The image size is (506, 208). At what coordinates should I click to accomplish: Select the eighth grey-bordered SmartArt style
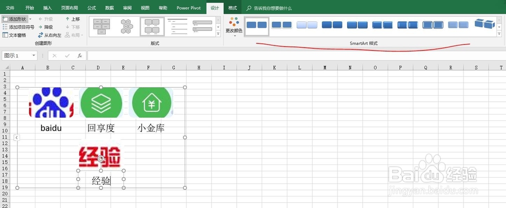433,25
